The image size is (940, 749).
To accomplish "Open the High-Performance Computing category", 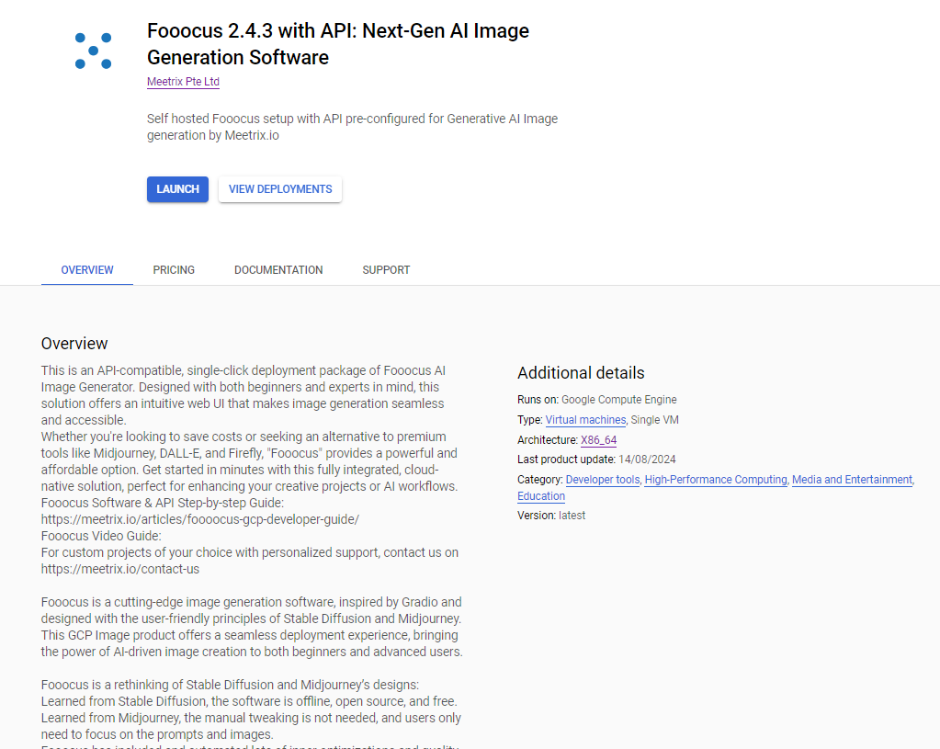I will (716, 479).
